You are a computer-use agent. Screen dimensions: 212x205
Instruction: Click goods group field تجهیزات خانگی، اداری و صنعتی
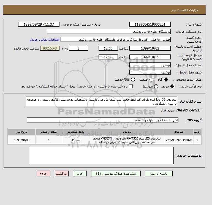pyautogui.click(x=103, y=120)
